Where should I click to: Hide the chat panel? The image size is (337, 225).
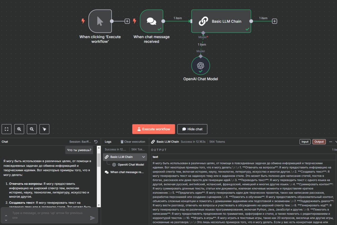click(192, 129)
